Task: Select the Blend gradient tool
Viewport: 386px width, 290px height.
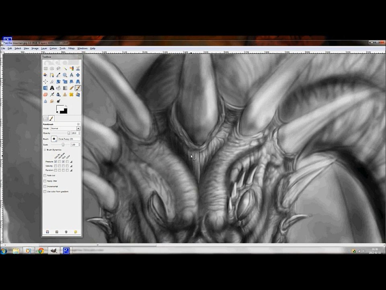Action: click(65, 88)
